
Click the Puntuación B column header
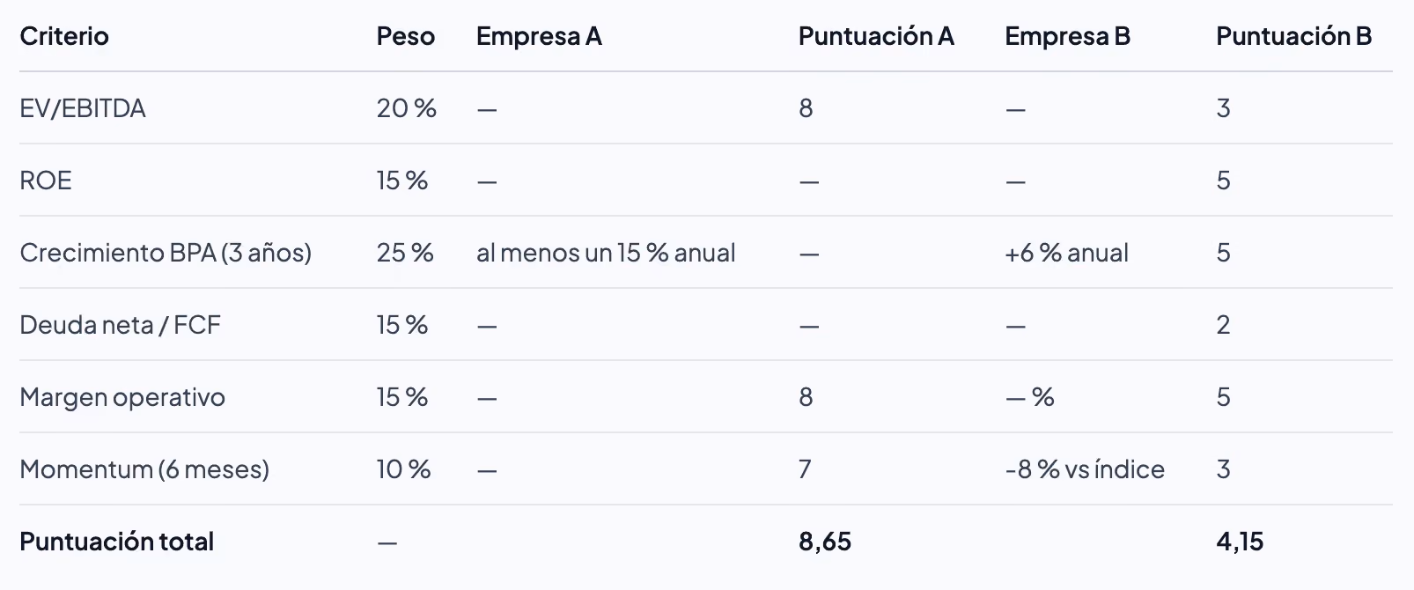1293,36
